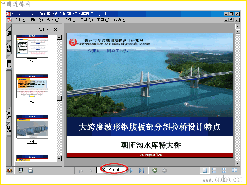This screenshot has height=185, width=247.
Task: Open the 视图(V) menu
Action: point(53,20)
